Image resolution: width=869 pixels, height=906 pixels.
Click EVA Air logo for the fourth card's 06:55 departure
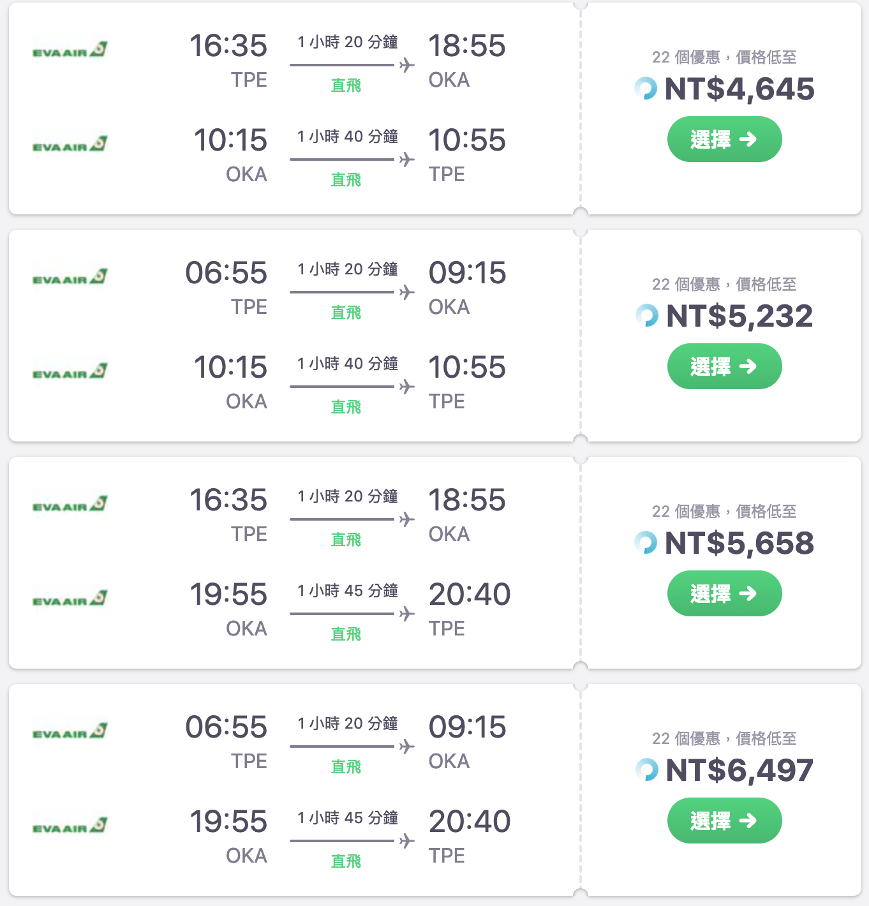pos(70,731)
